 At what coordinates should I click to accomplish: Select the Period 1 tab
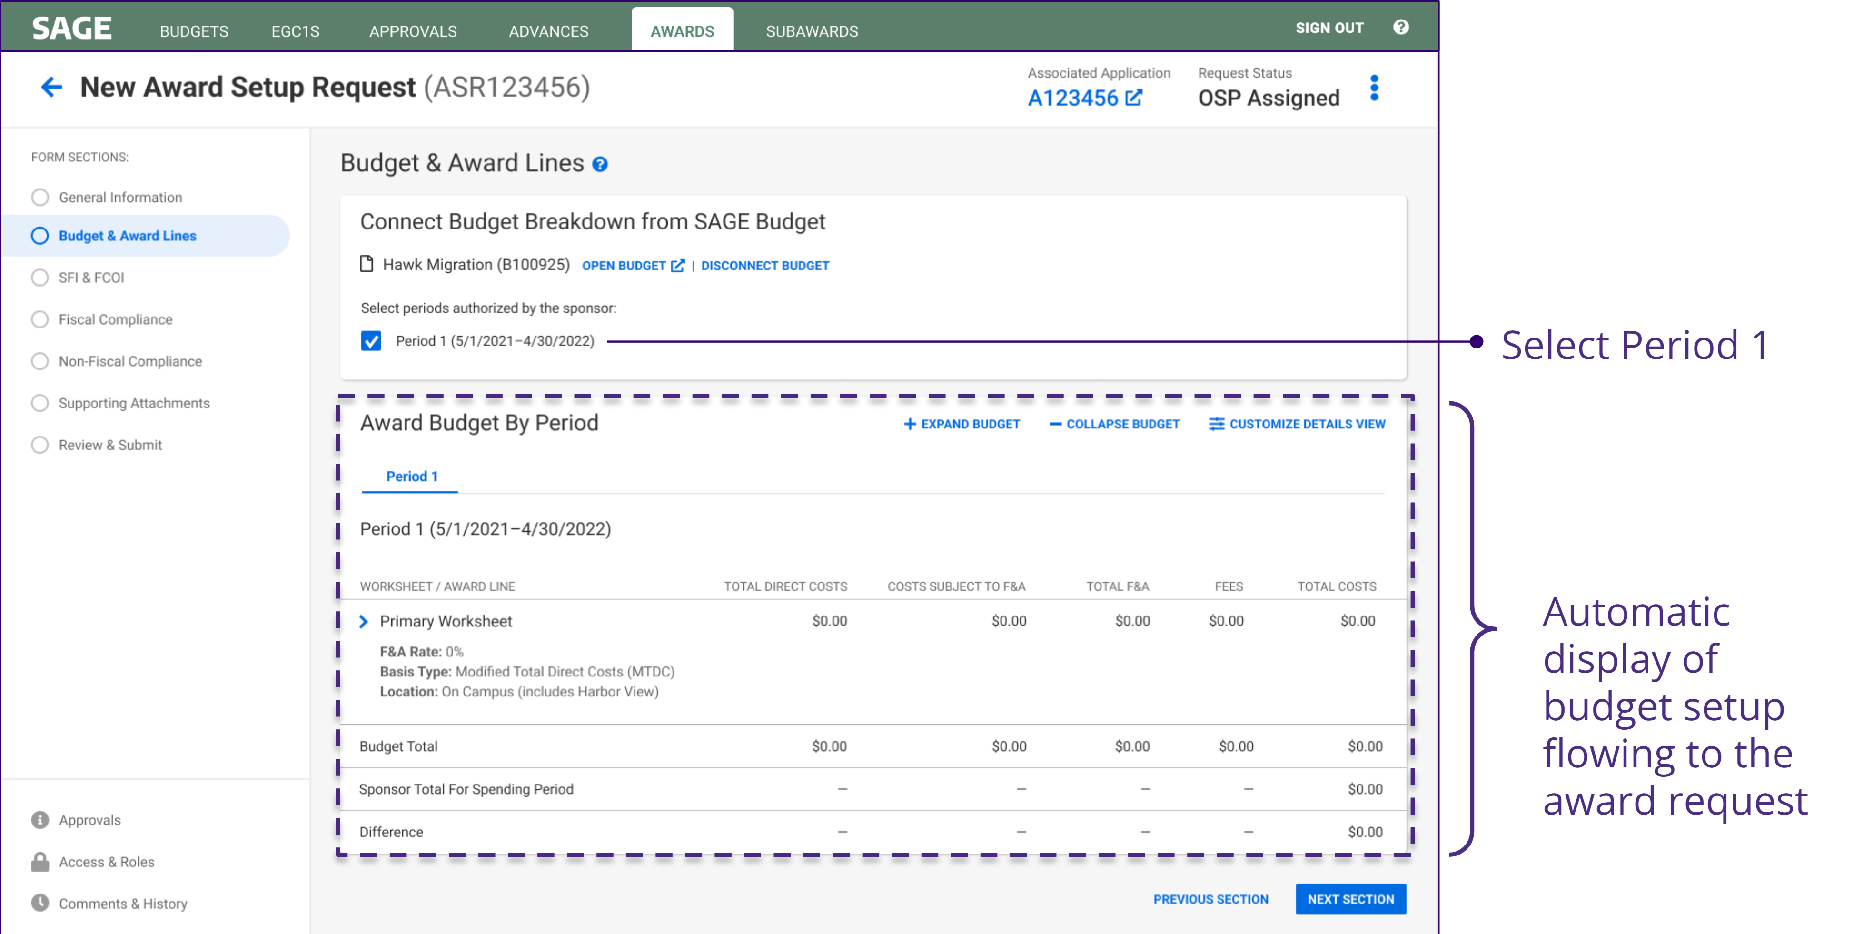(411, 477)
